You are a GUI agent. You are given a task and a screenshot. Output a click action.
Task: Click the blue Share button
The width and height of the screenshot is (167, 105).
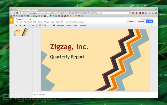pyautogui.click(x=150, y=21)
